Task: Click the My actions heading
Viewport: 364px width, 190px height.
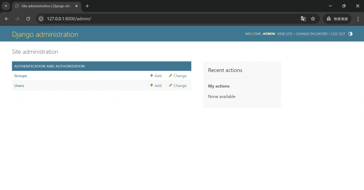Action: point(219,86)
